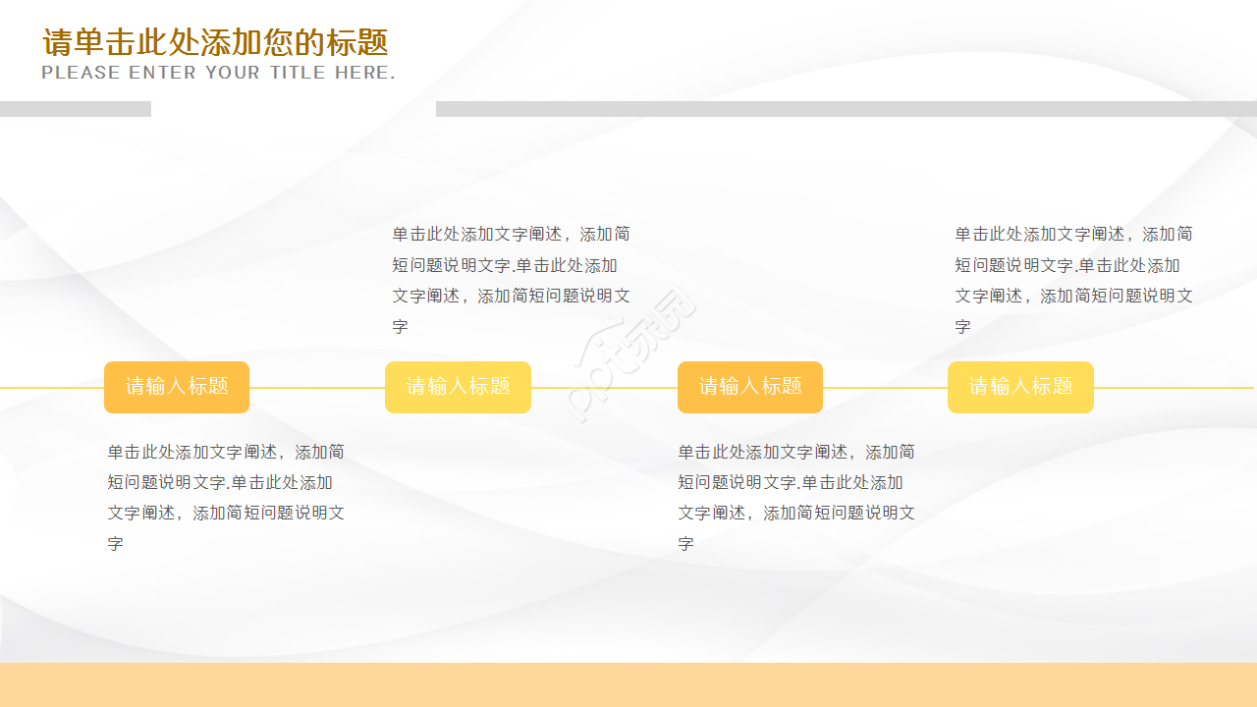Select the paragraph below the first timeline label

(226, 497)
